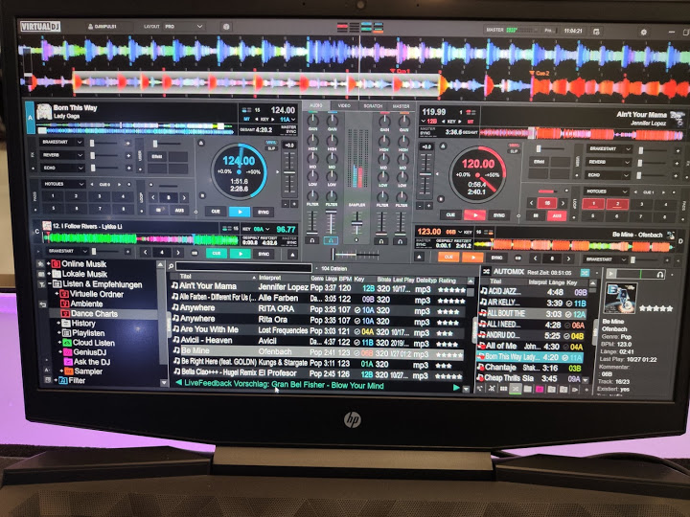The height and width of the screenshot is (517, 690).
Task: Eject track on deck A
Action: coord(201,143)
